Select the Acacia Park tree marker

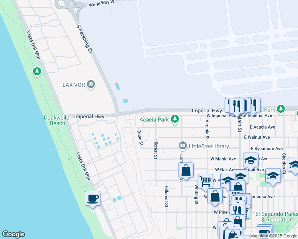175,119
